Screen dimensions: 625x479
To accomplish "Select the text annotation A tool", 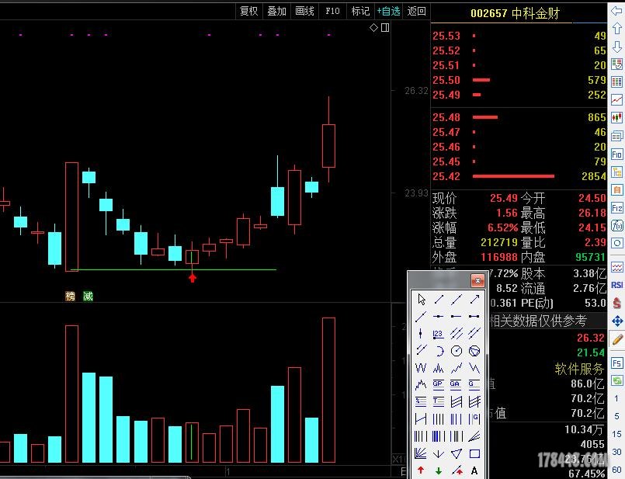I will [474, 470].
